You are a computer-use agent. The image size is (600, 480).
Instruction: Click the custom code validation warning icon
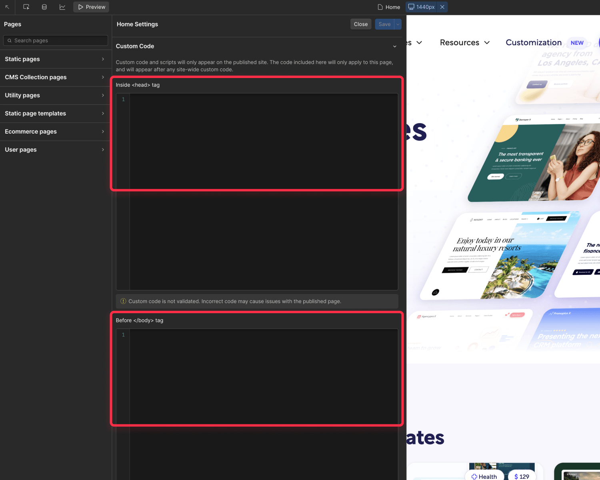tap(123, 301)
